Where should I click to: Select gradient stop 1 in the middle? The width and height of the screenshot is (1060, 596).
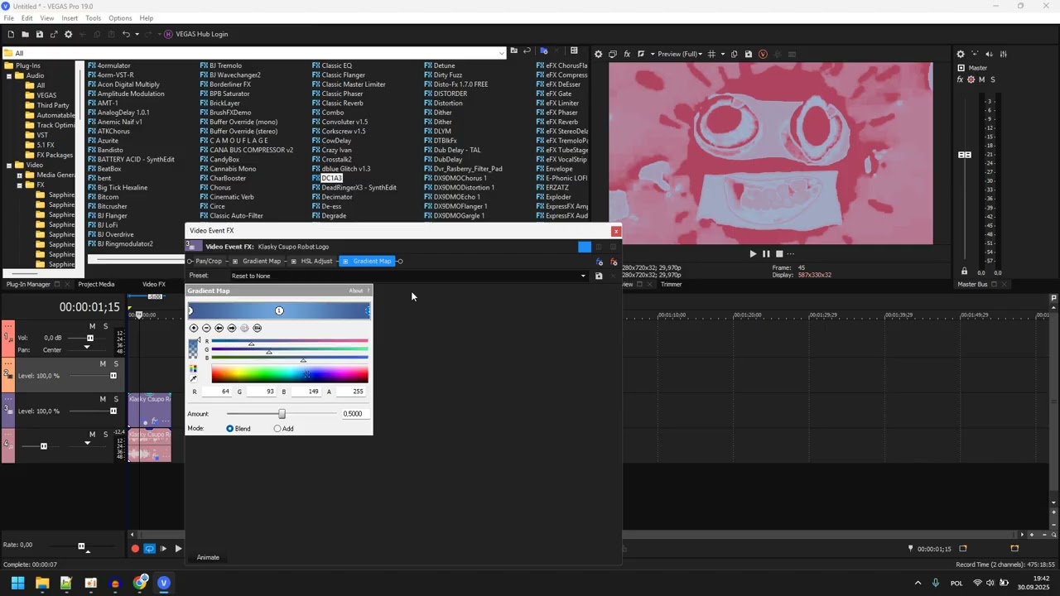click(279, 310)
